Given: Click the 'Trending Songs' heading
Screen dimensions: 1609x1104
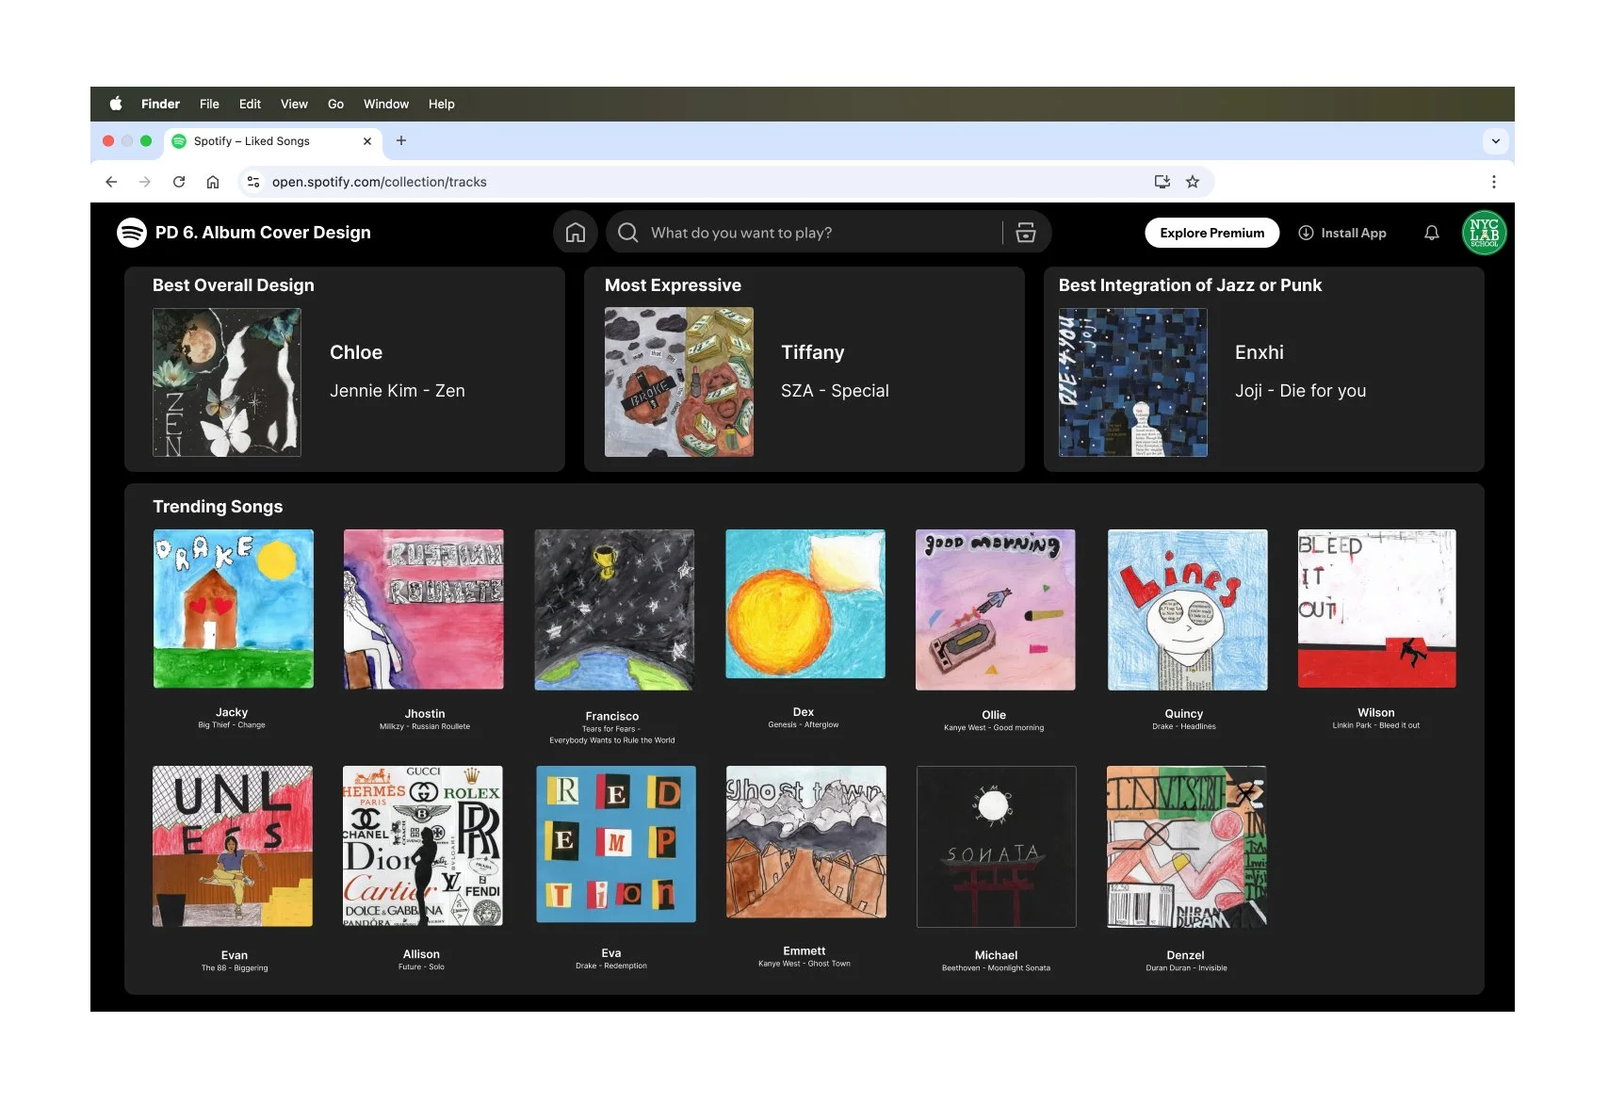Looking at the screenshot, I should [218, 507].
